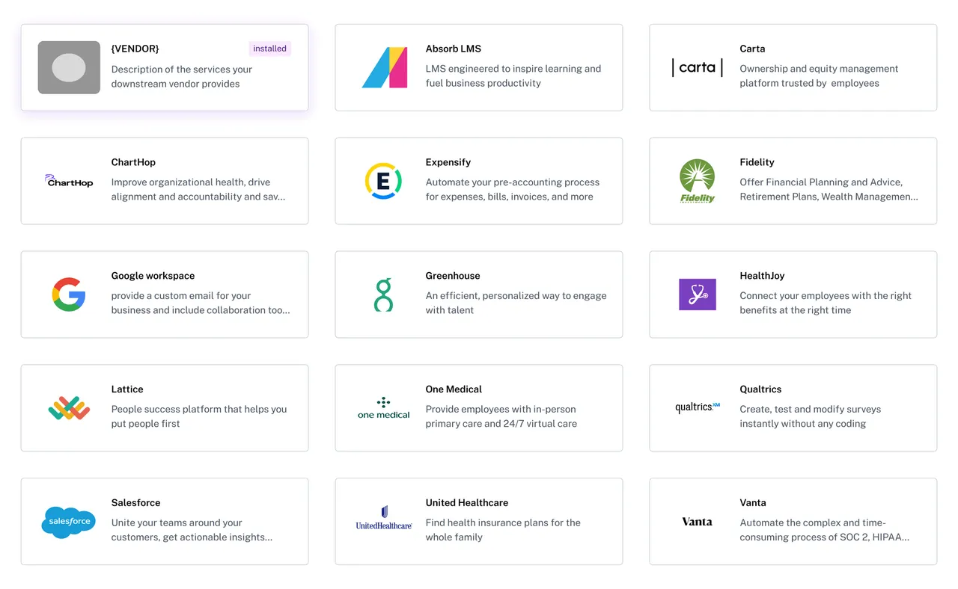Click the One Medical logo
This screenshot has width=958, height=589.
coord(383,407)
